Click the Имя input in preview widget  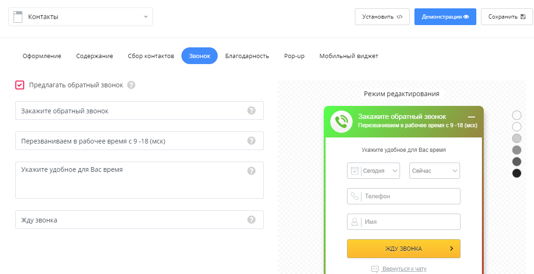click(404, 222)
